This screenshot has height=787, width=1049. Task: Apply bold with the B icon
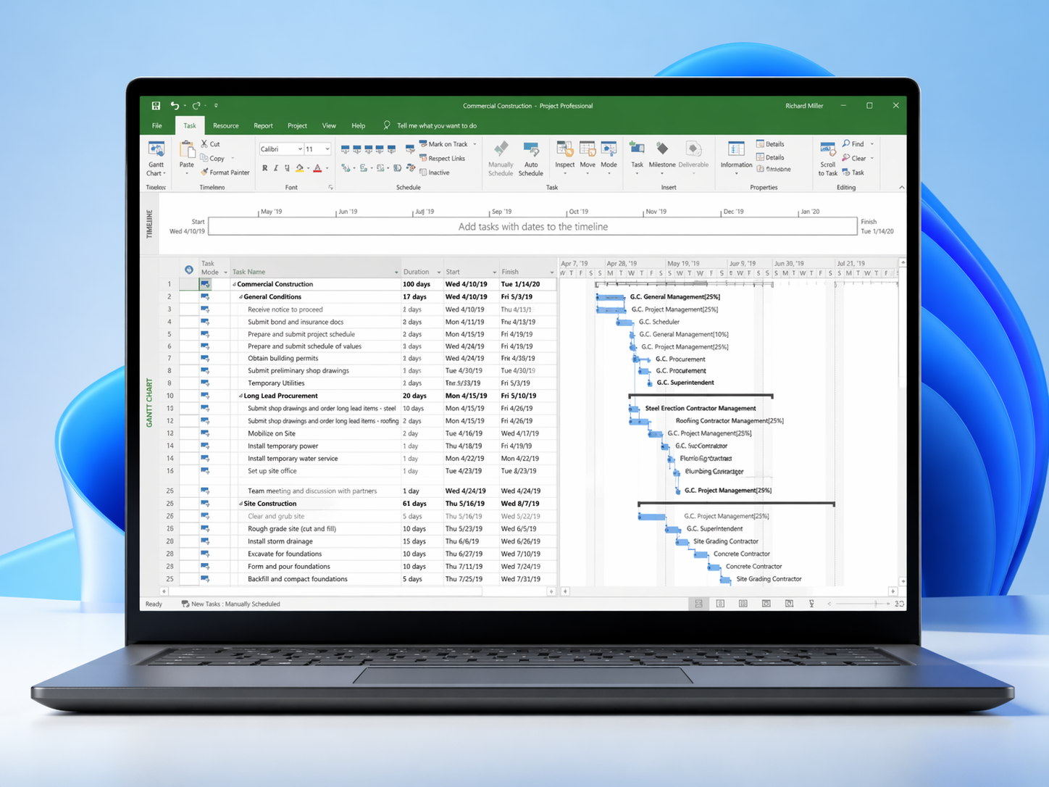(264, 169)
